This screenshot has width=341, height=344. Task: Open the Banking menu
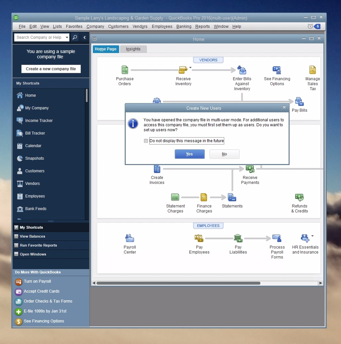[184, 27]
